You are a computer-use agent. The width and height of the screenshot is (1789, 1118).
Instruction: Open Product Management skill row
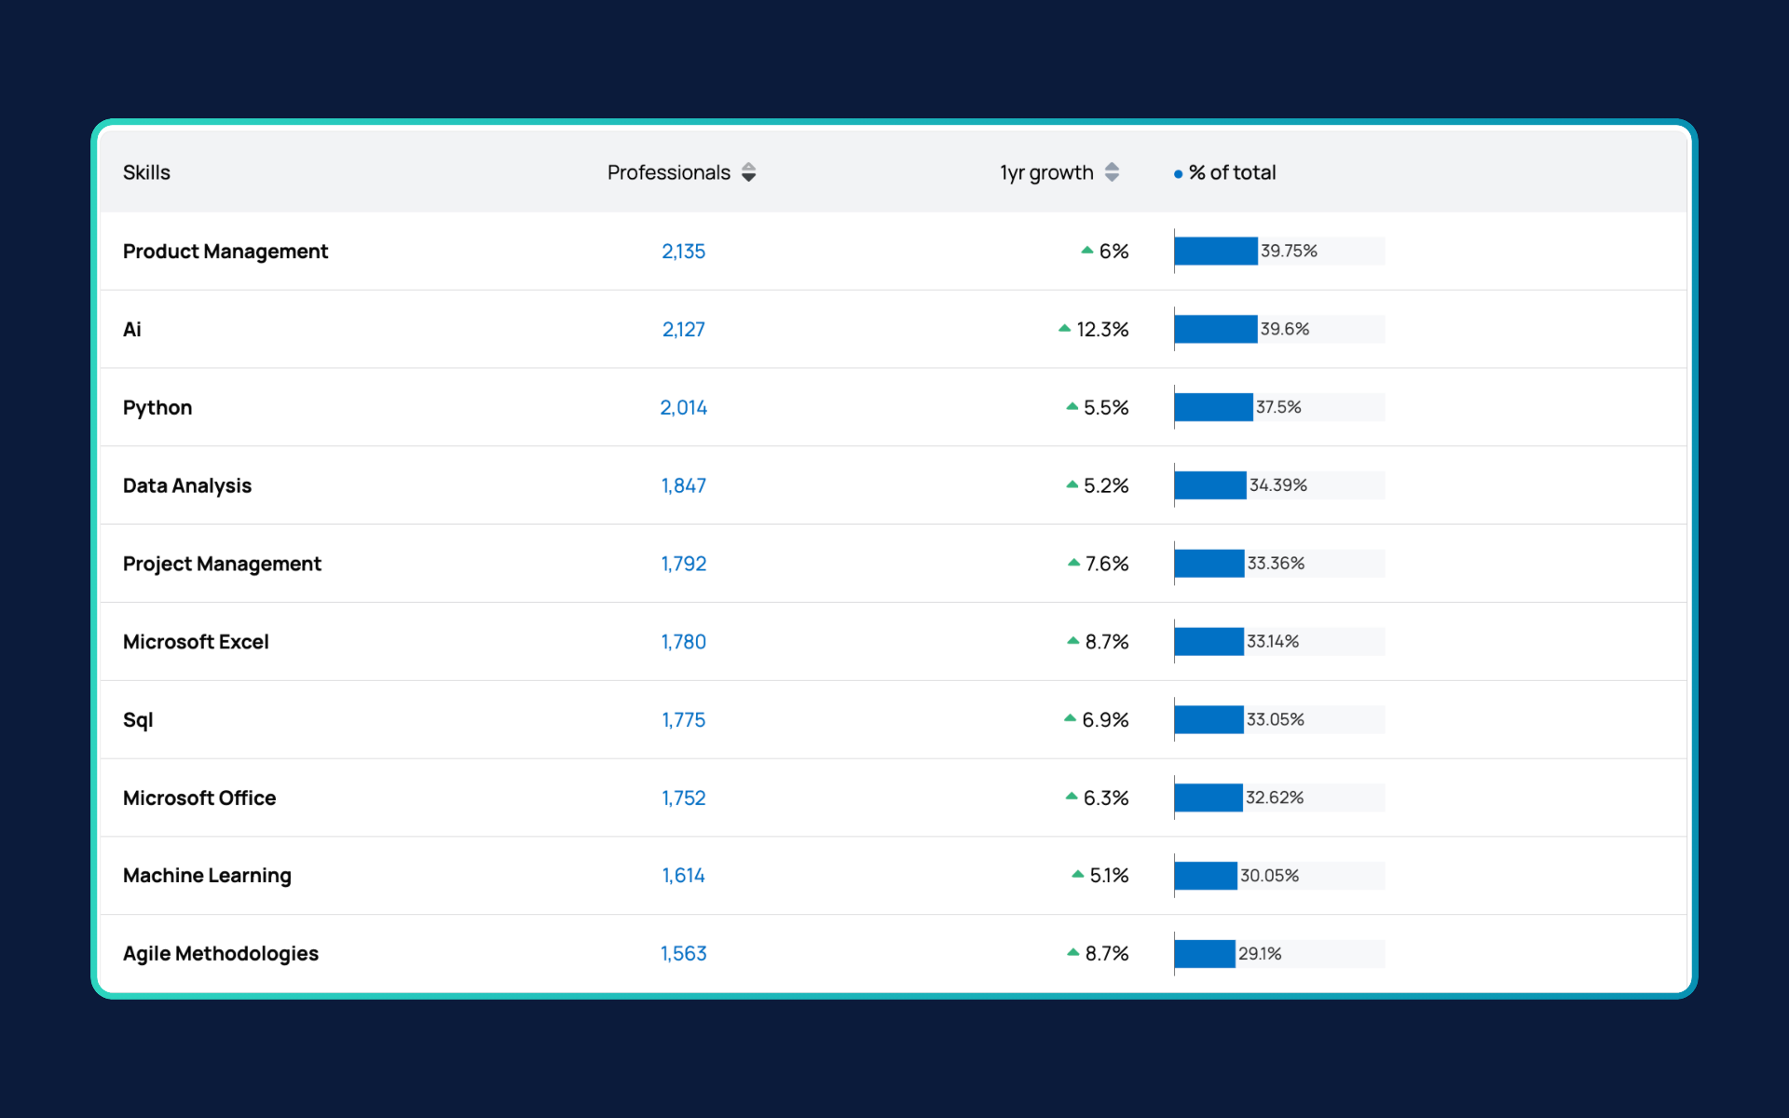[894, 252]
